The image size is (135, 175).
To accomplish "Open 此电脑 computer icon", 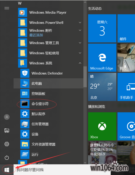I will click(x=25, y=83).
